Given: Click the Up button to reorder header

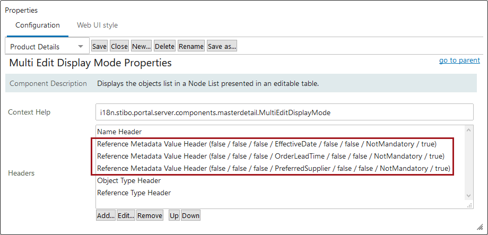Looking at the screenshot, I should click(175, 215).
